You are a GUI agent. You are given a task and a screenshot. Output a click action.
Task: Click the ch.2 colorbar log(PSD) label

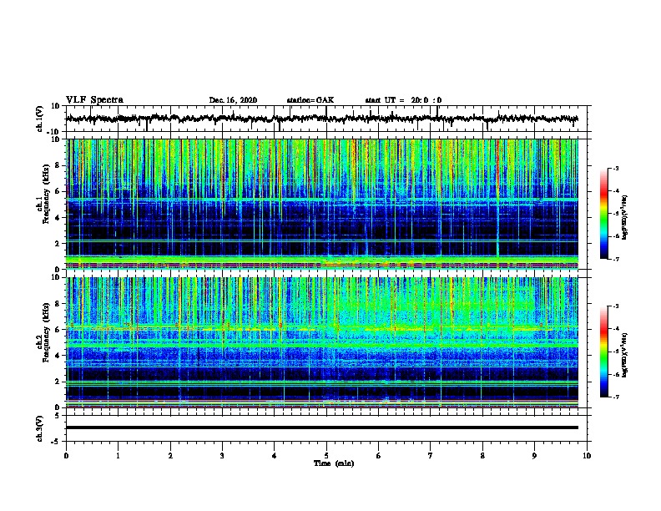coord(625,355)
